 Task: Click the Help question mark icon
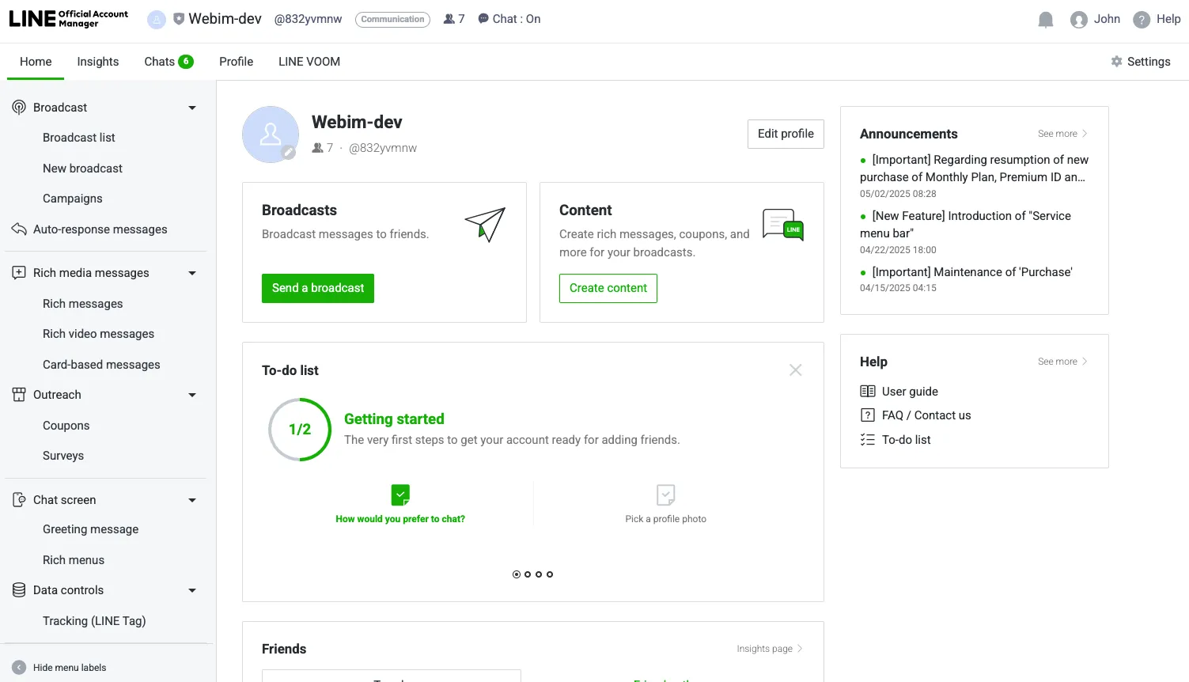[1142, 20]
